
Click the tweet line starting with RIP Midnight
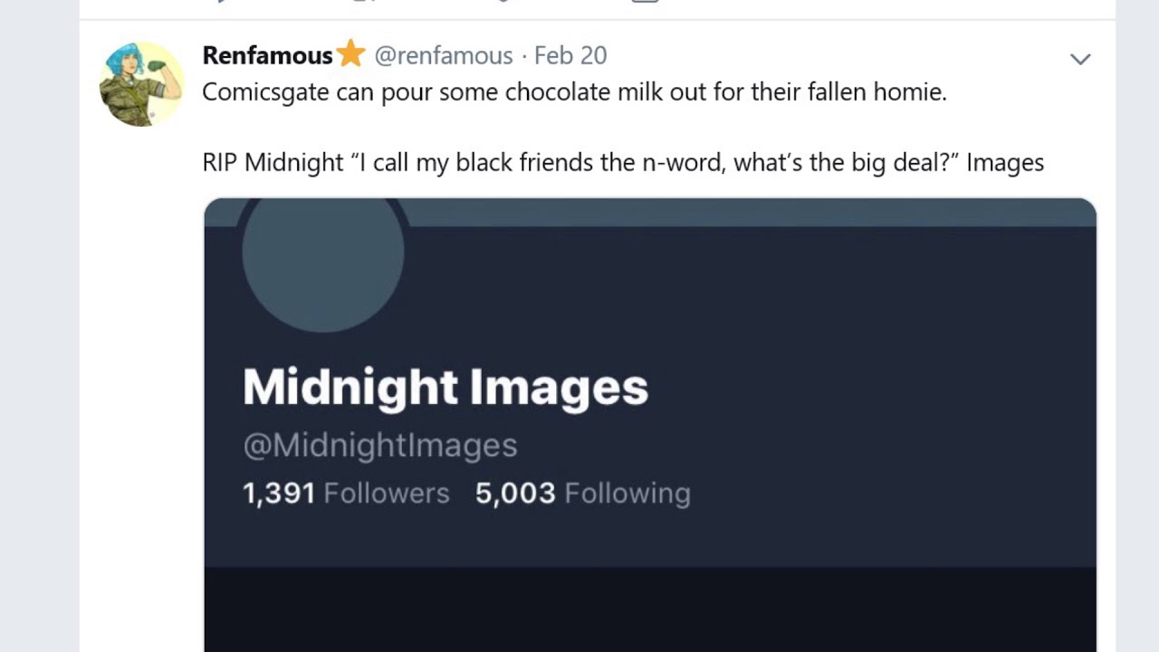[x=622, y=163]
